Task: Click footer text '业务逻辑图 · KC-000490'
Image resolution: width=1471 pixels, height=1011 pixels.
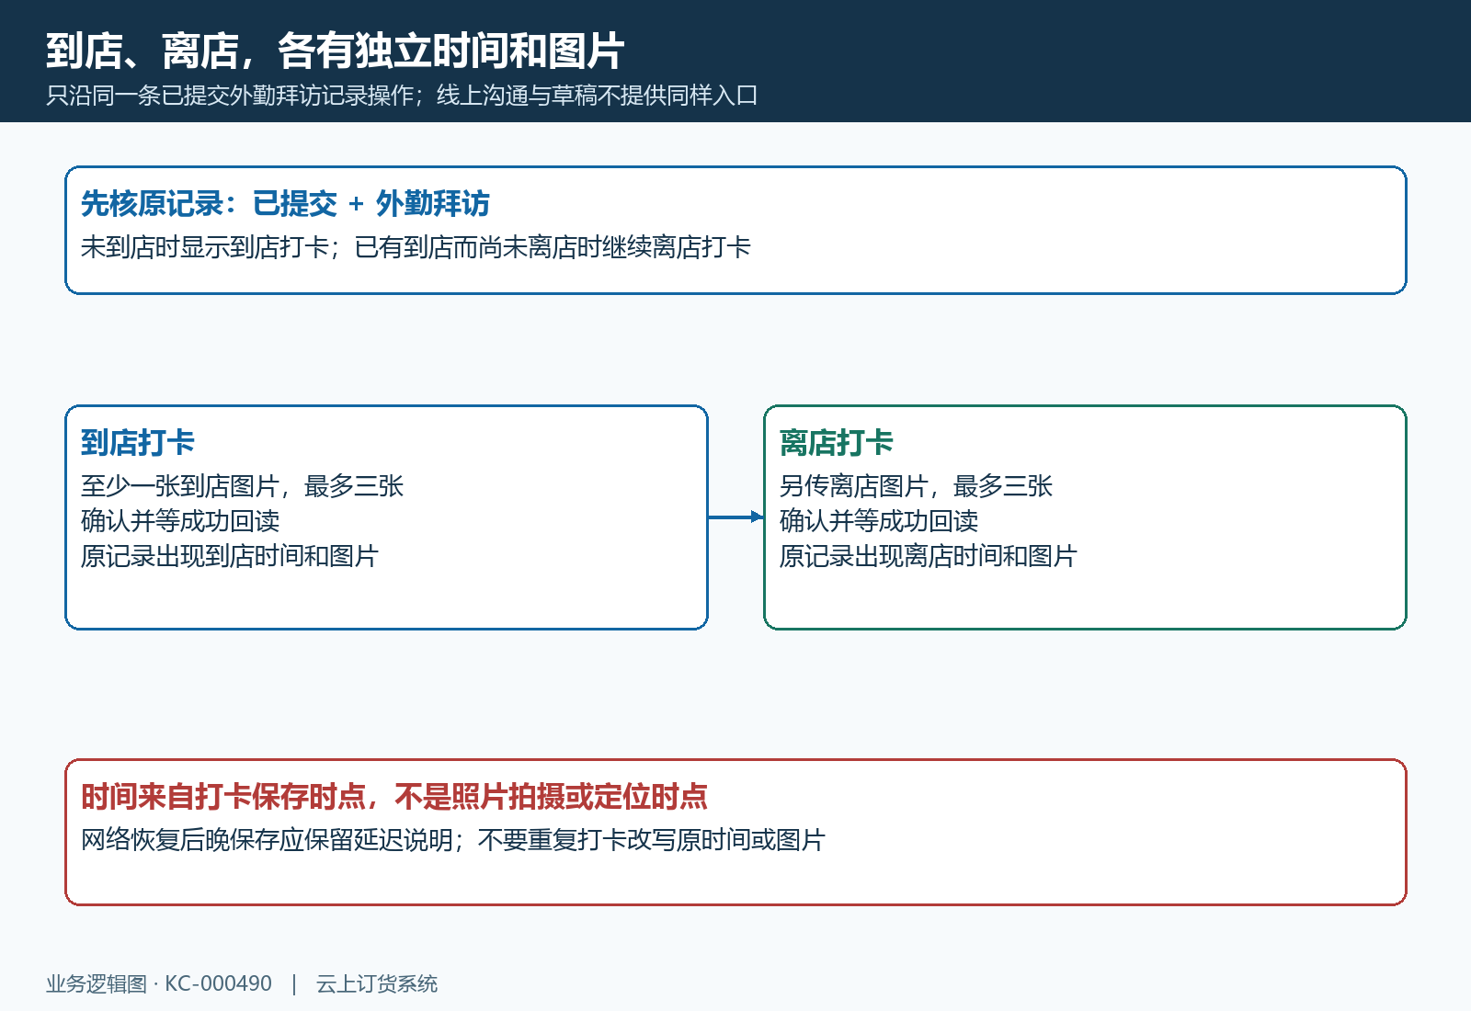Action: [x=159, y=983]
